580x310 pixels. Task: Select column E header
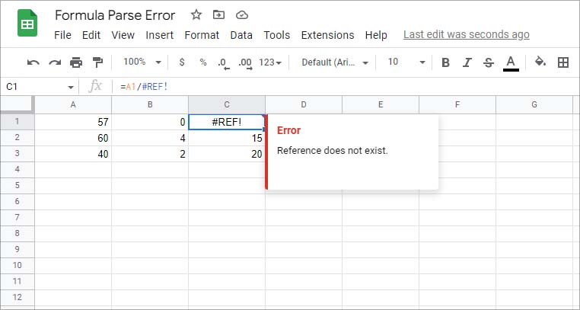(x=381, y=104)
